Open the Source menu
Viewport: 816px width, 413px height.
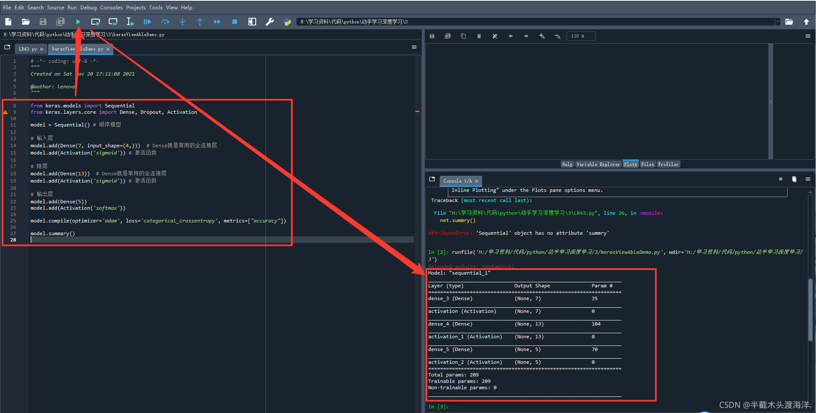(56, 7)
